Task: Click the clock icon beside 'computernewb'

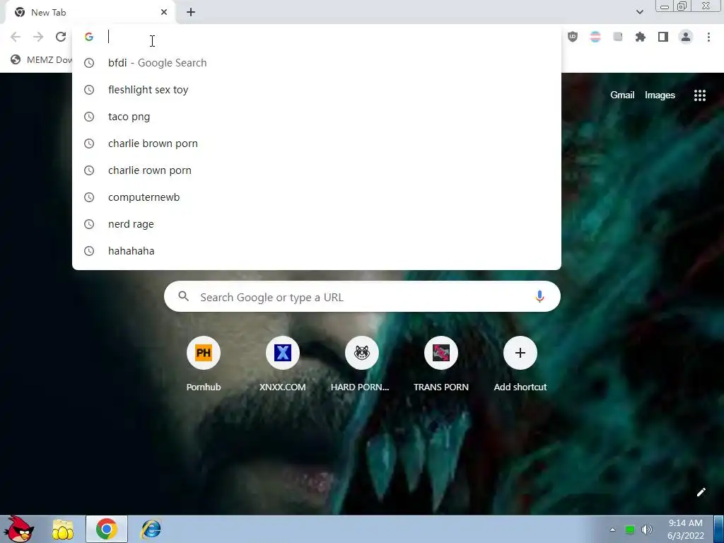Action: pos(89,197)
